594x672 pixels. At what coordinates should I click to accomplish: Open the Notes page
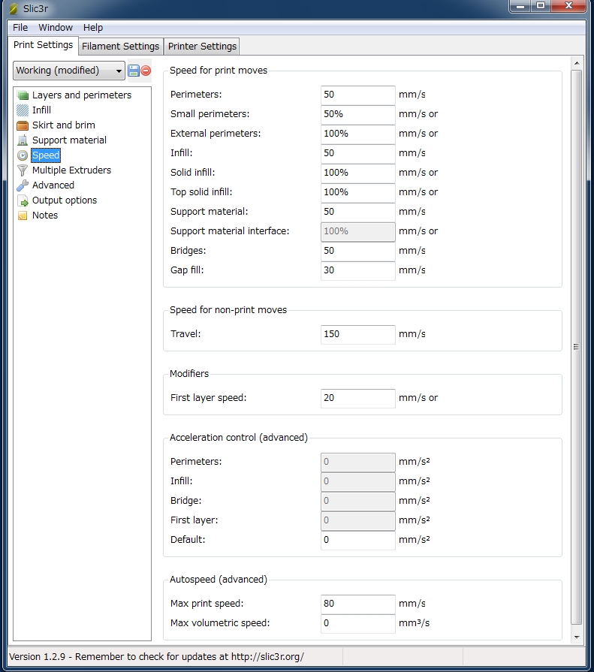coord(45,215)
